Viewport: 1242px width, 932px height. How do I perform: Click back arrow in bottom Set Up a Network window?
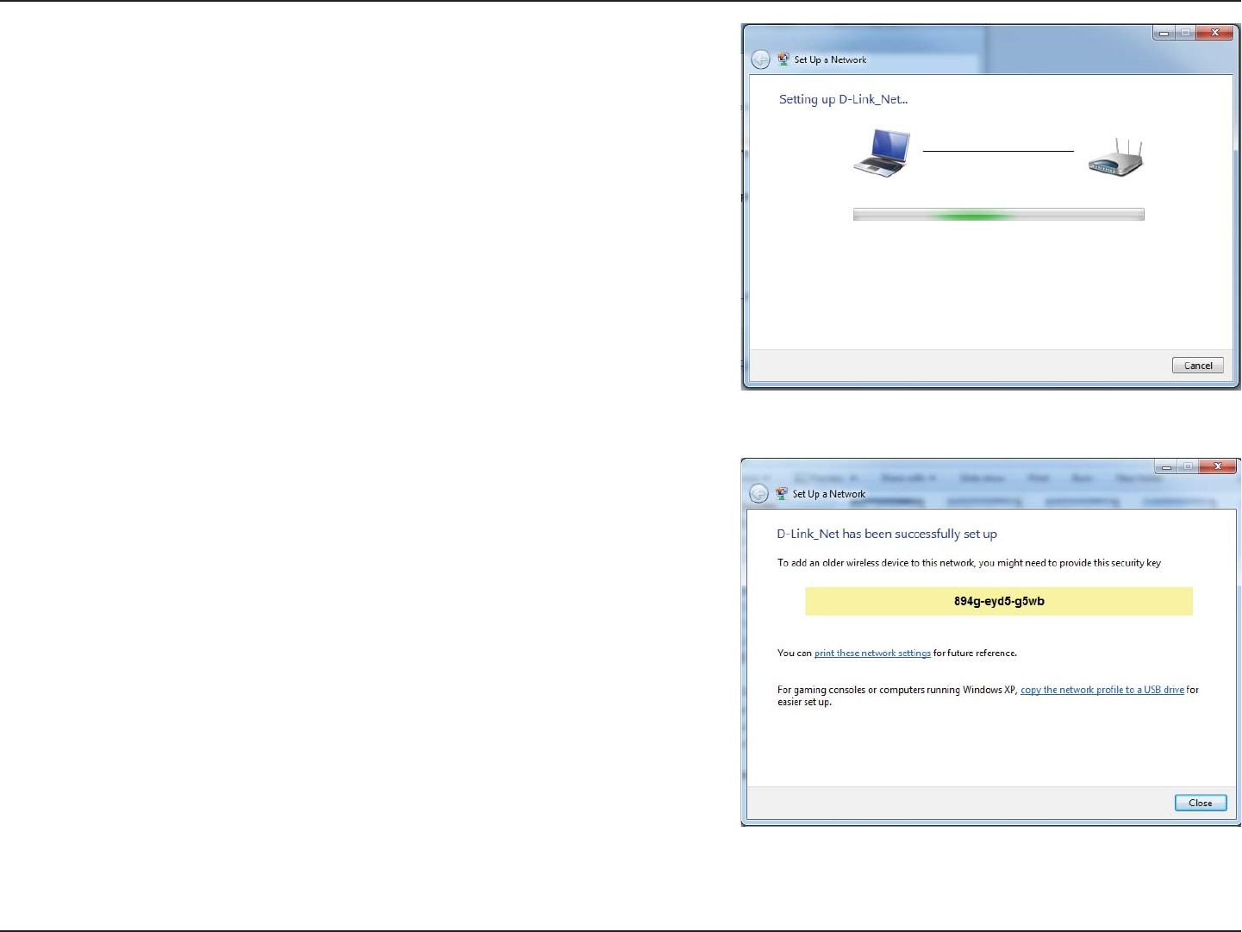point(758,494)
